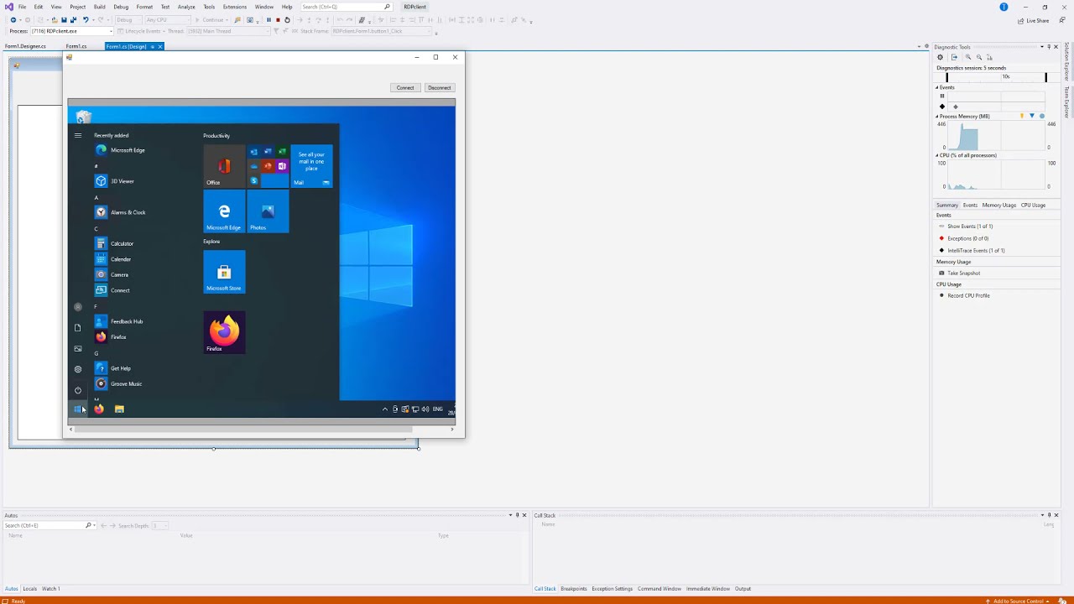This screenshot has height=604, width=1074.
Task: Click the Undo toolbar icon
Action: (86, 19)
